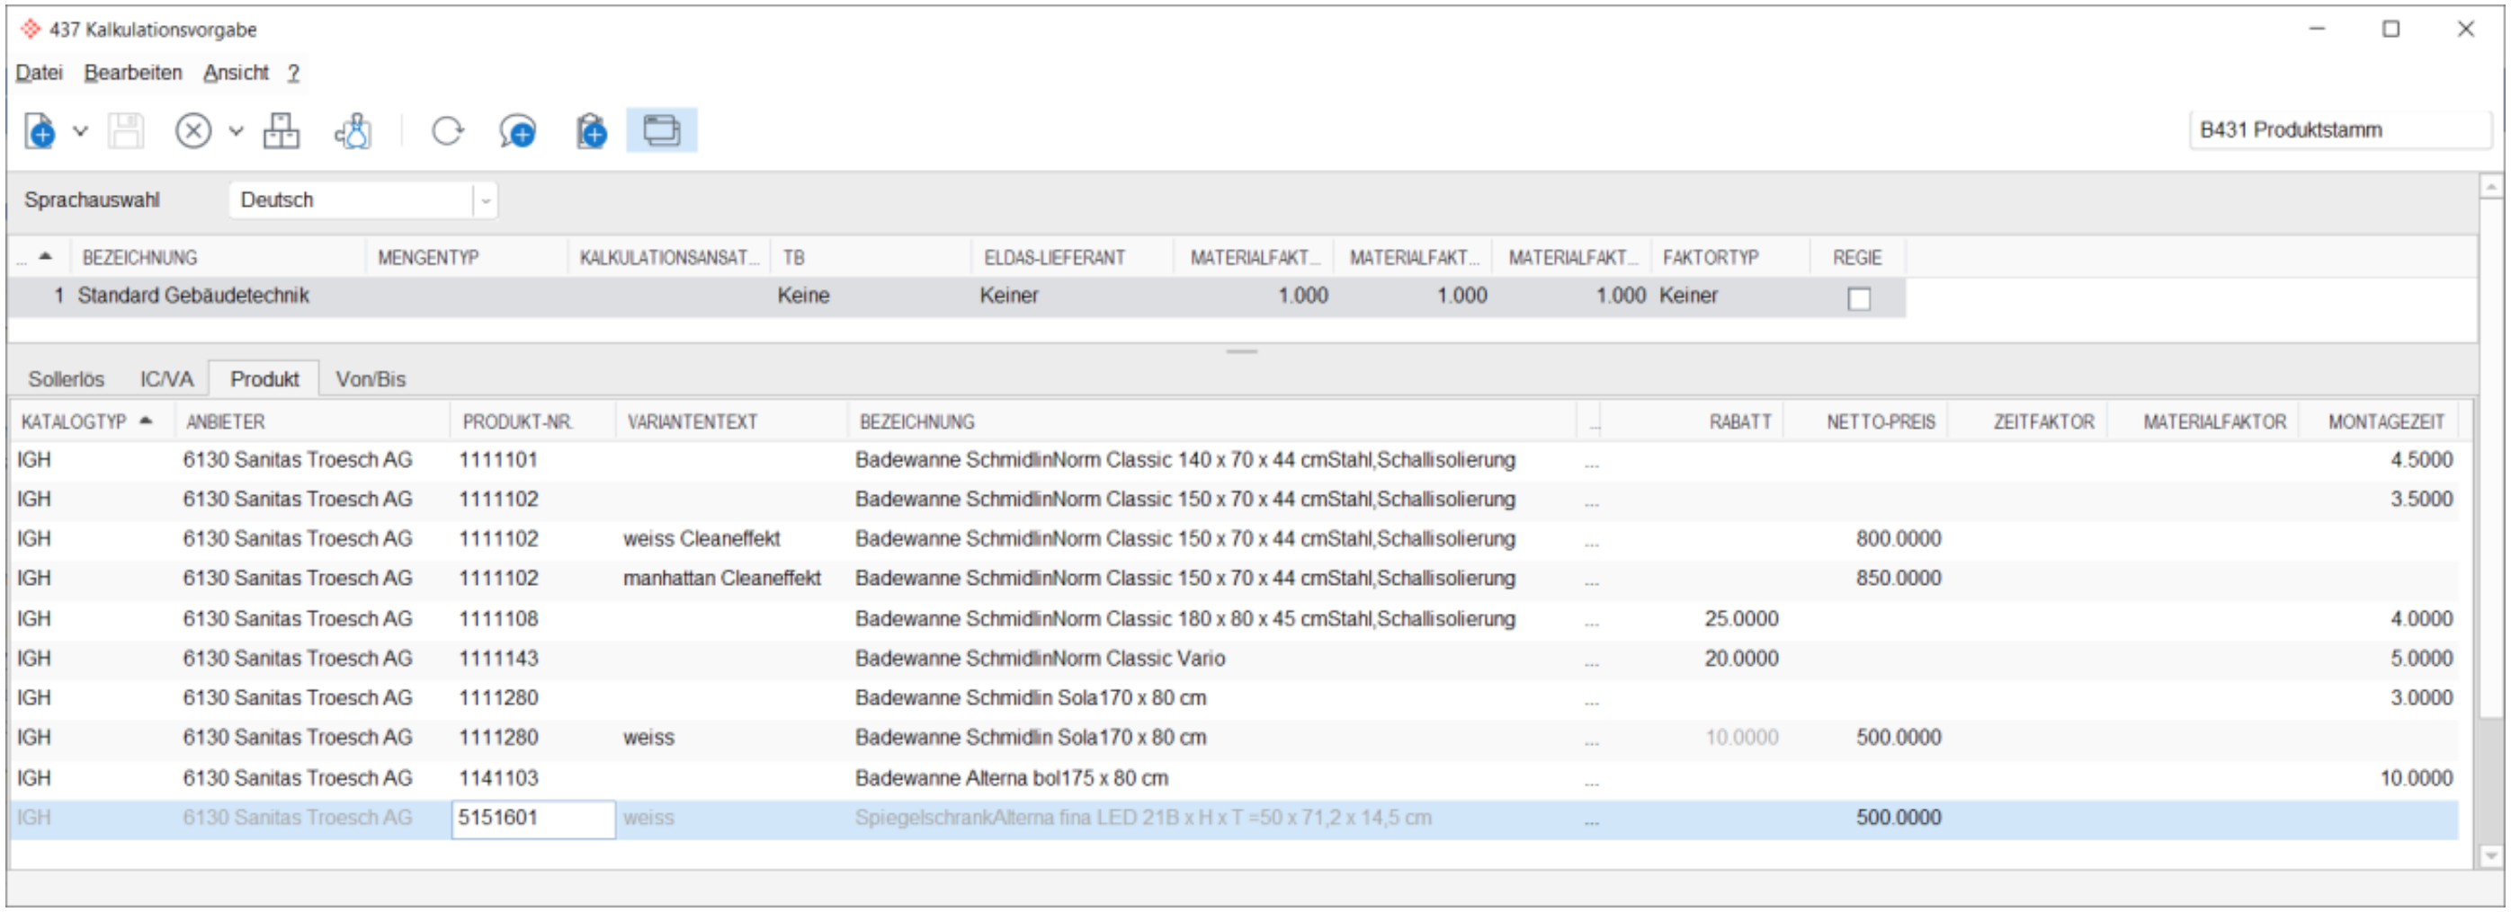Click the new document icon
The height and width of the screenshot is (912, 2511).
(x=40, y=130)
